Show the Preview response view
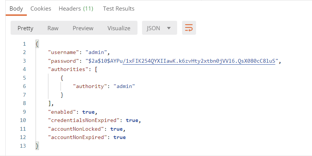This screenshot has width=312, height=156. (83, 28)
